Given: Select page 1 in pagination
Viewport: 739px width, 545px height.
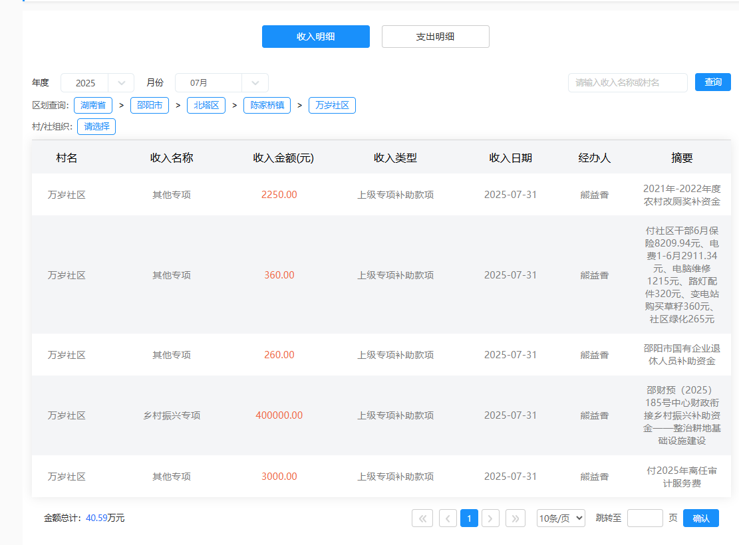Looking at the screenshot, I should pyautogui.click(x=469, y=518).
